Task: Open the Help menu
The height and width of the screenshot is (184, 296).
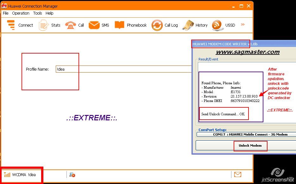Action: tap(49, 13)
